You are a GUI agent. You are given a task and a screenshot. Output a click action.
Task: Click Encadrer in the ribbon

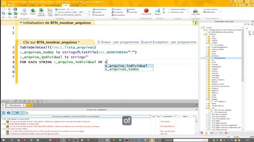click(x=116, y=9)
